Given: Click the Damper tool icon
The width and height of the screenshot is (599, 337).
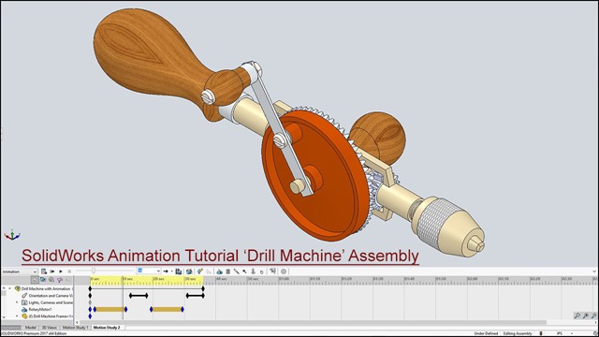Looking at the screenshot, I should (x=237, y=271).
